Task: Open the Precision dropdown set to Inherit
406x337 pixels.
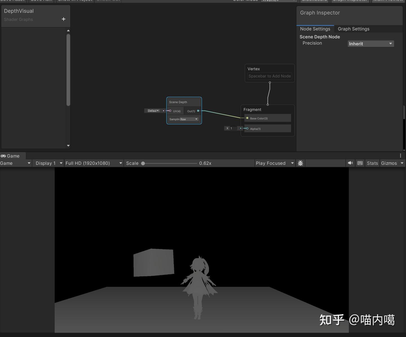Action: click(370, 44)
